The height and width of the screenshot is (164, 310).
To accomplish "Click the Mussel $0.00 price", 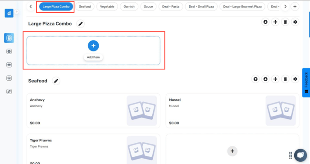I will [x=174, y=123].
